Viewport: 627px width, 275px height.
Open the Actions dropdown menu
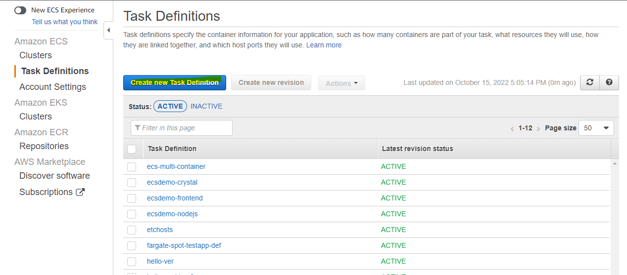pos(341,83)
